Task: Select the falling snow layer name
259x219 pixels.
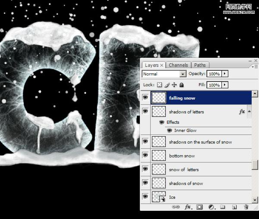Action: click(x=182, y=98)
